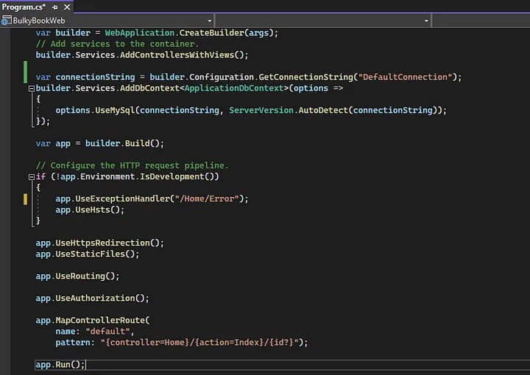Click the BulkyBookWeb project icon
Viewport: 530px width, 375px height.
7,21
